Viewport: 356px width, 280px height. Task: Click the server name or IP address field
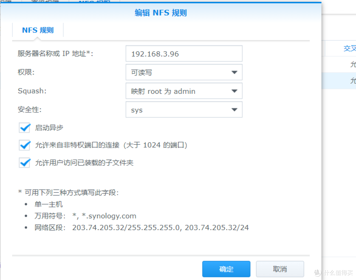click(184, 54)
